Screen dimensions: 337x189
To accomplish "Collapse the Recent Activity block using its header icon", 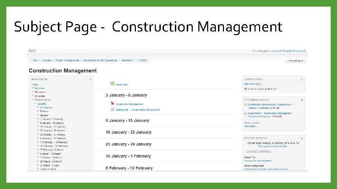I will (302, 139).
